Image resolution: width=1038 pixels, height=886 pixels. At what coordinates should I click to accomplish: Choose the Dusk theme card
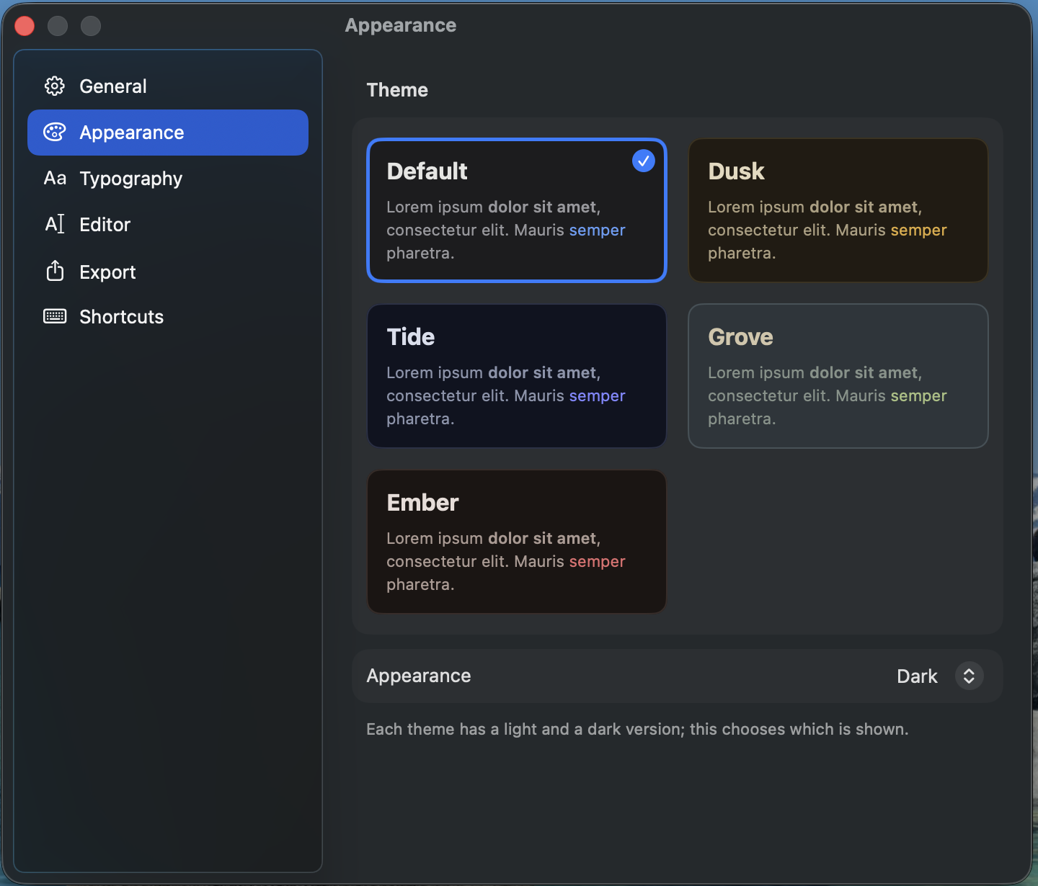click(838, 210)
